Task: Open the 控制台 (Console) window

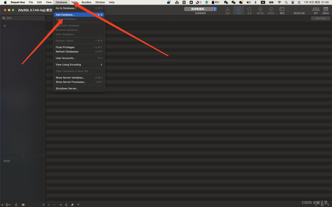Action: point(326,10)
